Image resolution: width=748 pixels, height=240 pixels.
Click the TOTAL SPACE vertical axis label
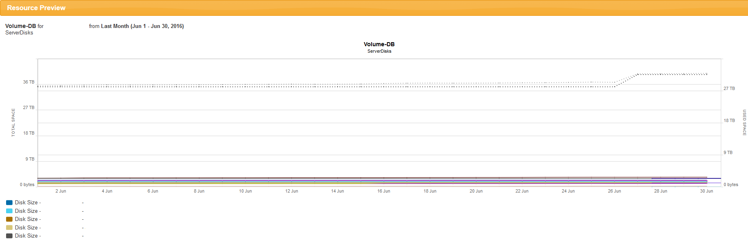(13, 122)
